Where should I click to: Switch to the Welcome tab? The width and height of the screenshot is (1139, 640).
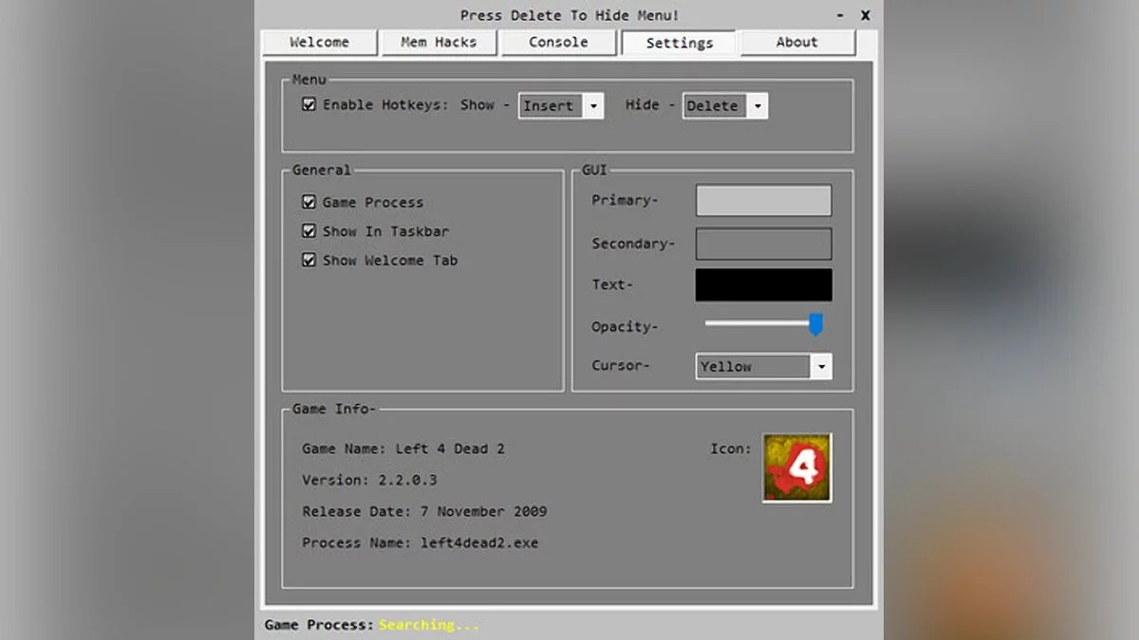(319, 43)
